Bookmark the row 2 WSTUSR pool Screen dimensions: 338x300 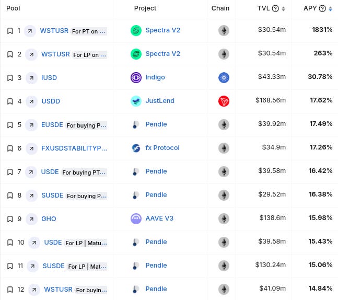[x=10, y=54]
